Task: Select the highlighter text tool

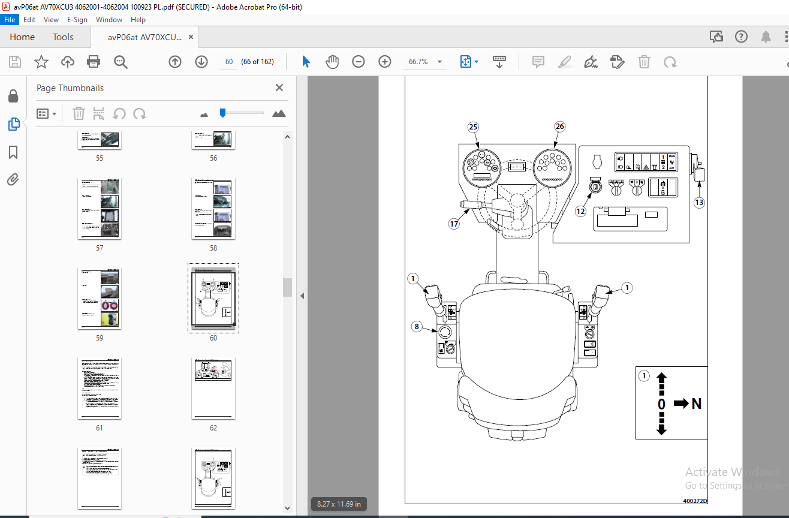Action: click(x=565, y=62)
